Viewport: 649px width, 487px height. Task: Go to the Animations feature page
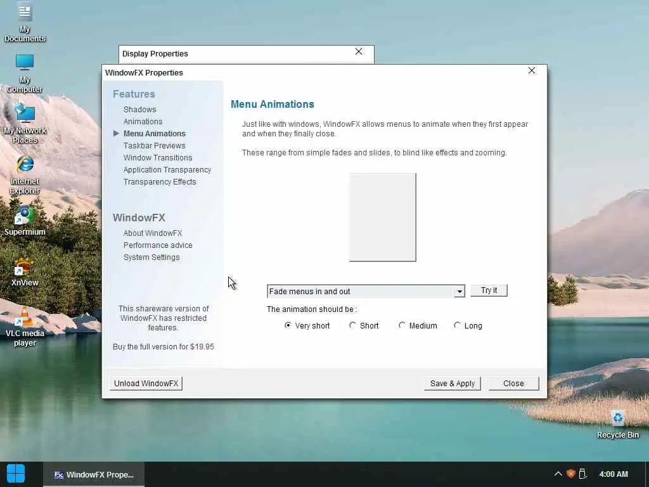coord(143,121)
